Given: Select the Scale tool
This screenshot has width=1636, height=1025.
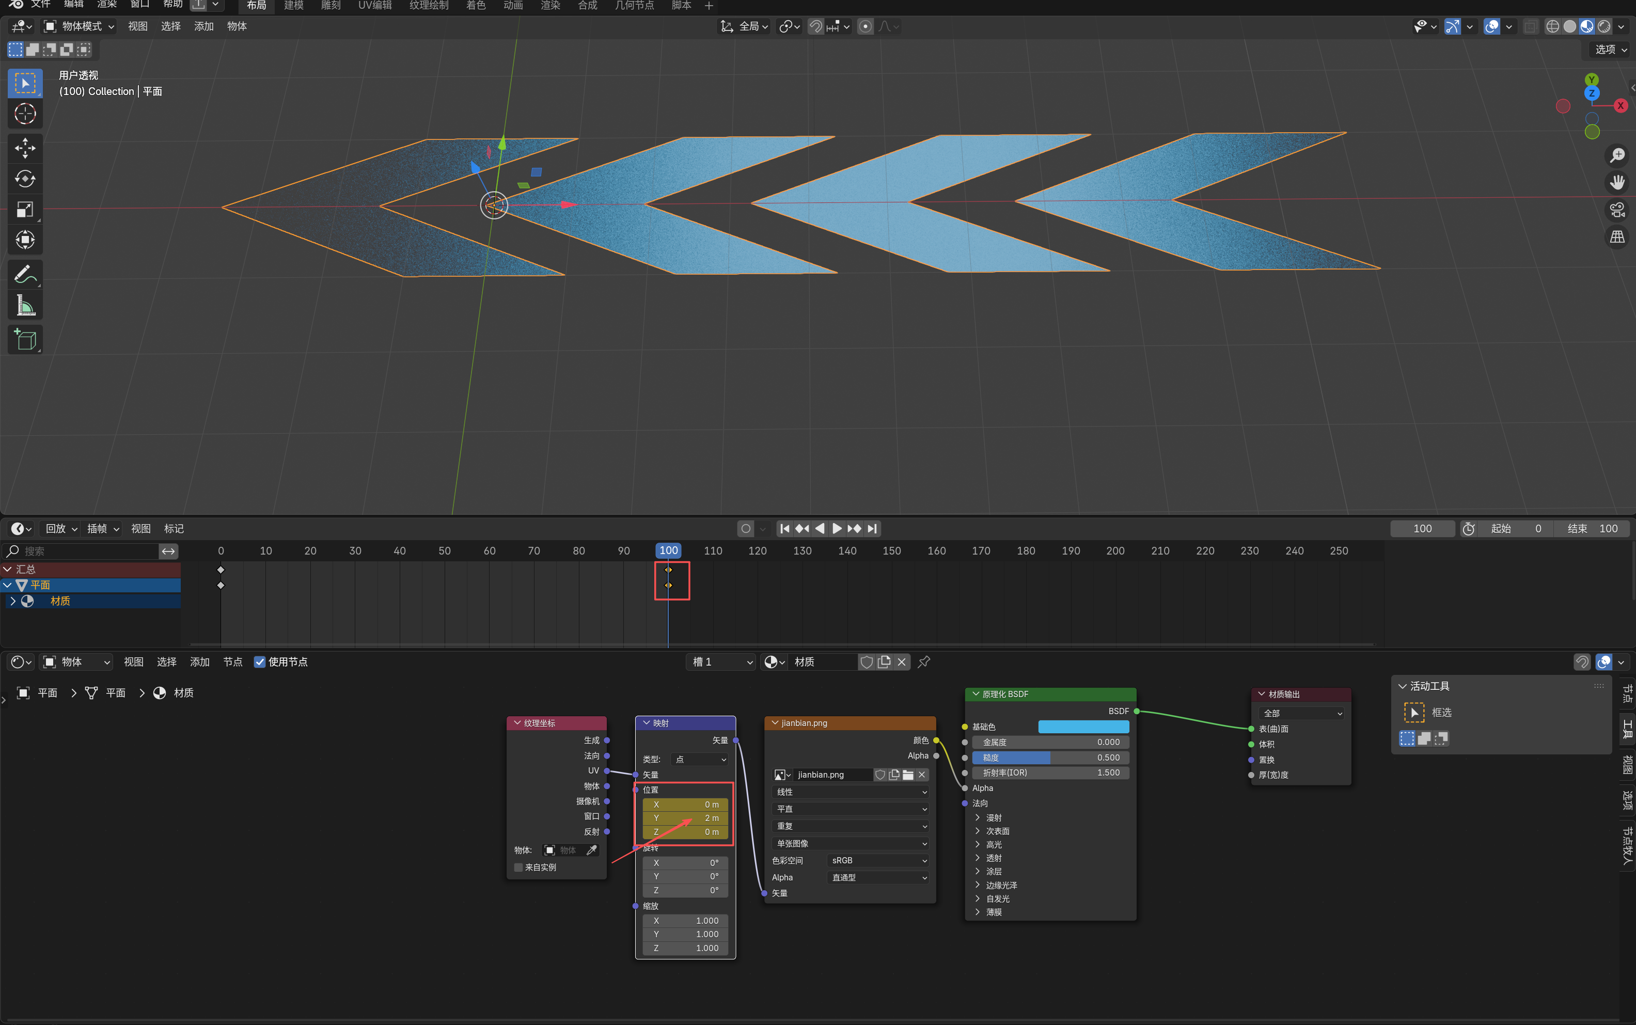Looking at the screenshot, I should pyautogui.click(x=25, y=210).
